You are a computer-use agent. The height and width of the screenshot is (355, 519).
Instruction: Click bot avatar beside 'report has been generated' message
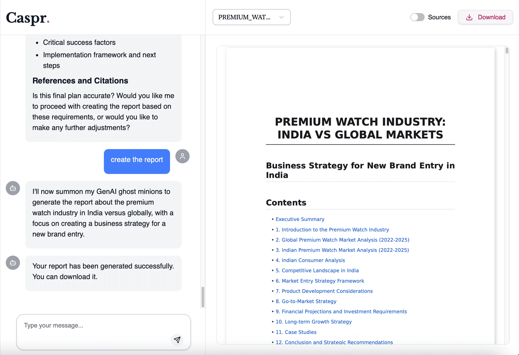click(x=13, y=263)
